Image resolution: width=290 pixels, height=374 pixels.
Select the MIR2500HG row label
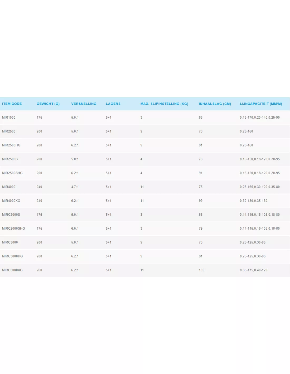coord(11,145)
